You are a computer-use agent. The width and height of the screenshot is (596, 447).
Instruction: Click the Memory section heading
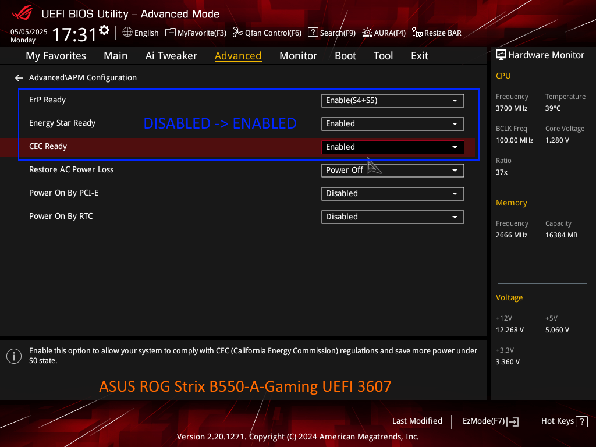pos(511,203)
